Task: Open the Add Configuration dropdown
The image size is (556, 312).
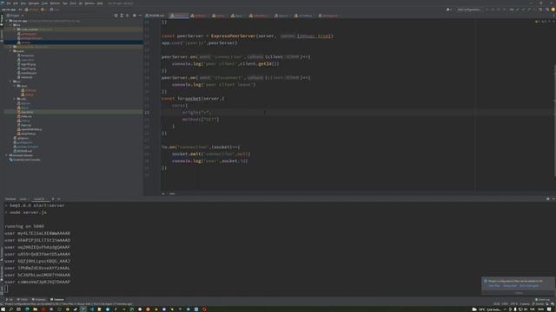Action: click(468, 10)
